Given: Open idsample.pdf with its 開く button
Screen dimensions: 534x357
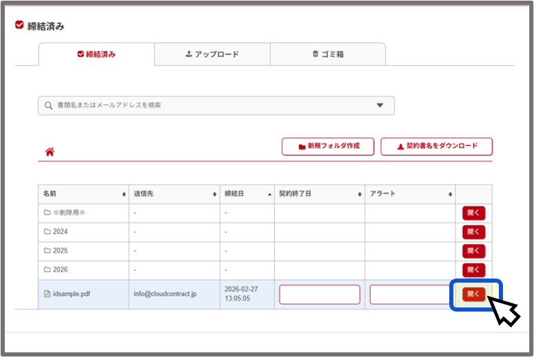Looking at the screenshot, I should coord(473,294).
